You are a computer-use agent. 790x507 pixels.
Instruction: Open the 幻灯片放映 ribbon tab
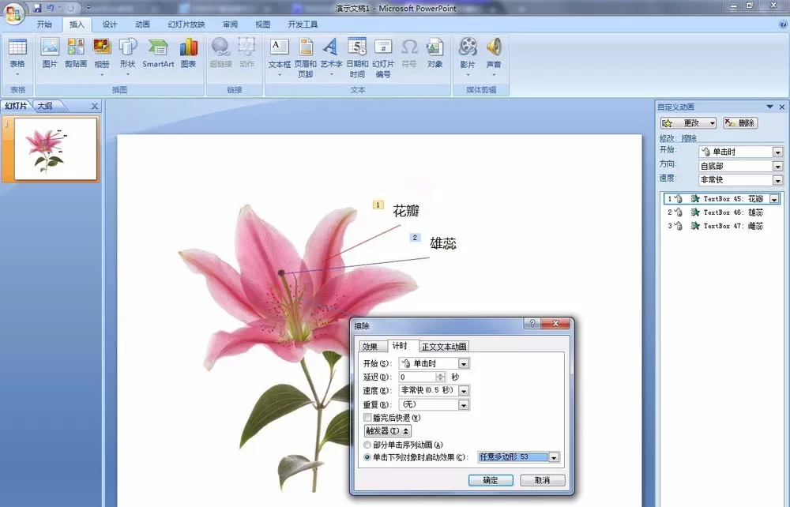tap(186, 24)
